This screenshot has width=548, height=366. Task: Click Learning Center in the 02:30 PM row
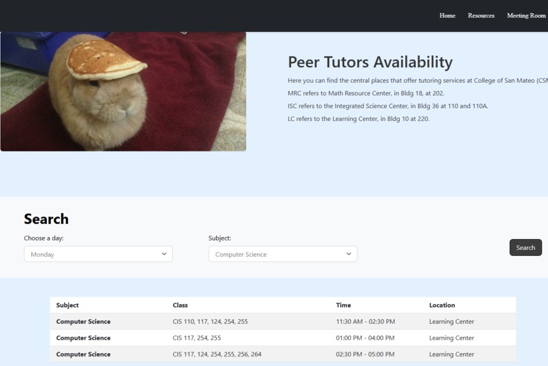(x=451, y=354)
